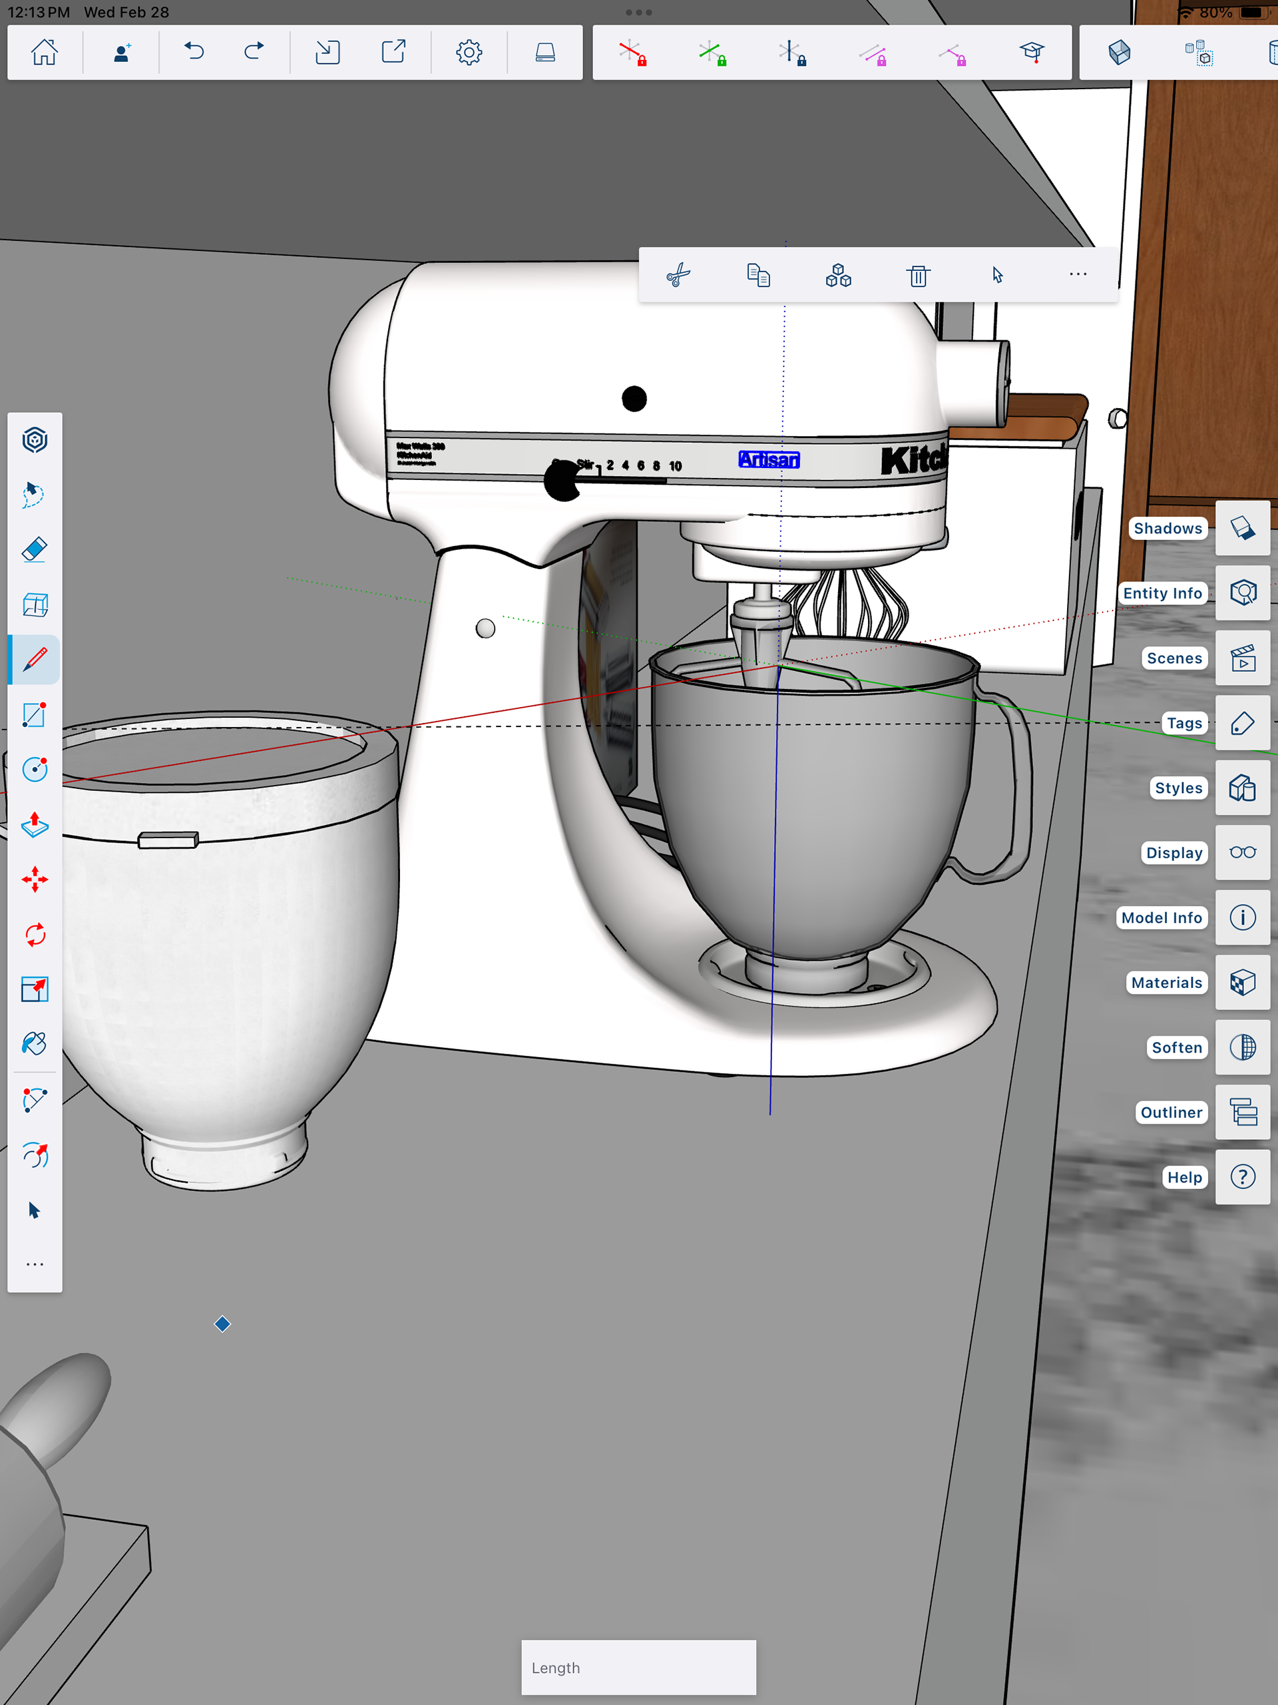Choose the Rotate tool
Screen dimensions: 1278x1705
pyautogui.click(x=35, y=935)
